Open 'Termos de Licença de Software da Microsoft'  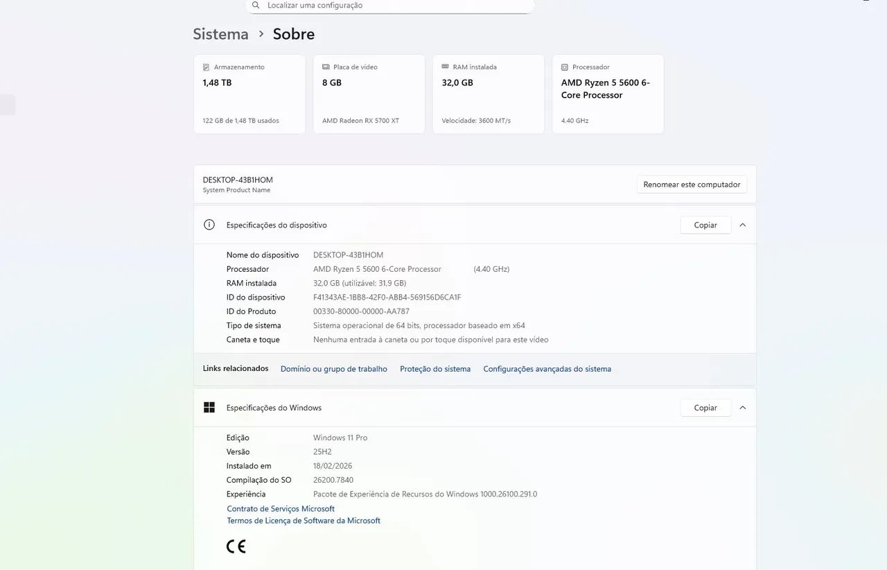pyautogui.click(x=304, y=521)
